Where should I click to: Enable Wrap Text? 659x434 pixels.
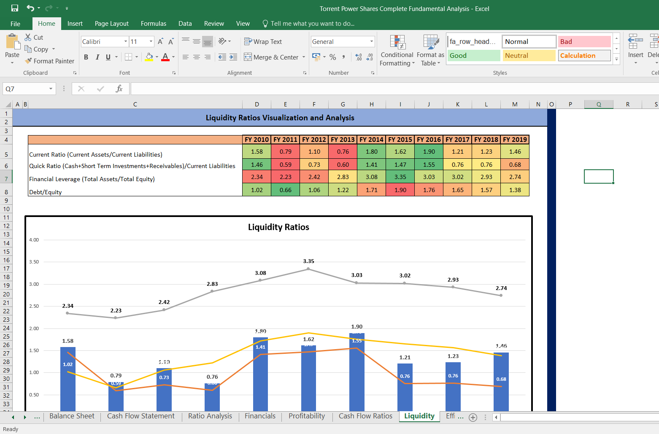pos(263,41)
